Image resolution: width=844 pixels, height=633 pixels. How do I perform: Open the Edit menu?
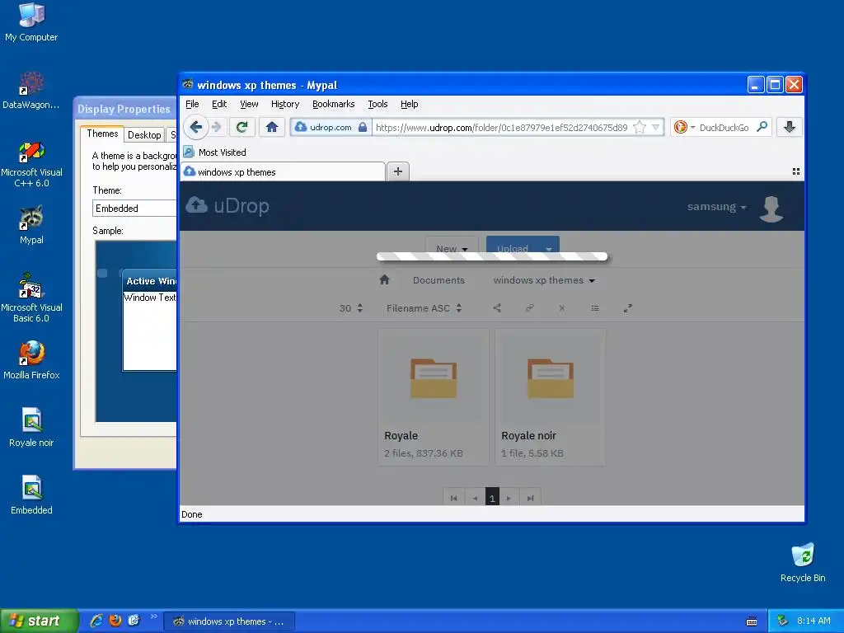click(219, 104)
